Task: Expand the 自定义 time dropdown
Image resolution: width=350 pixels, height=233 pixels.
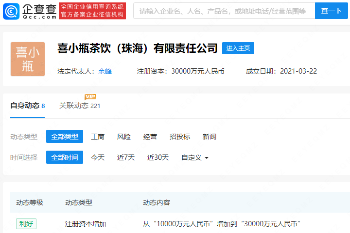Action: click(x=195, y=157)
